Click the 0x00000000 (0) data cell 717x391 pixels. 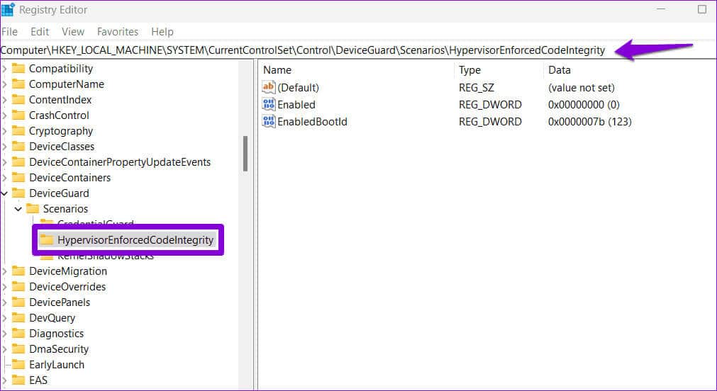pos(584,105)
